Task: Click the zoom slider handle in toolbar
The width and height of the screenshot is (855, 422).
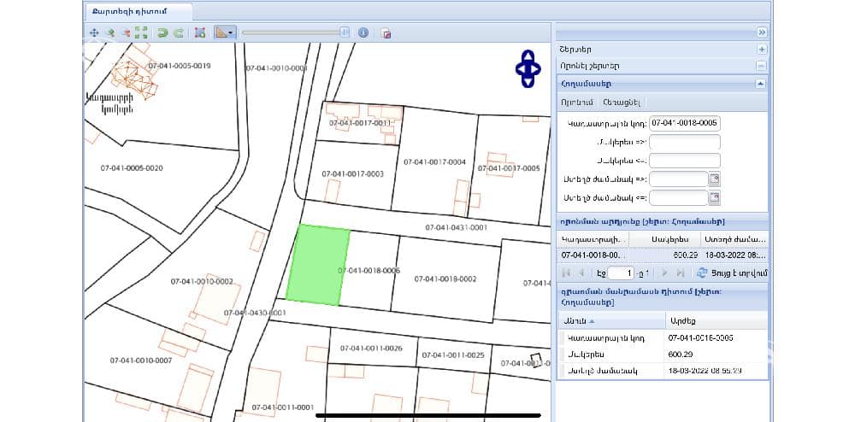Action: tap(345, 32)
